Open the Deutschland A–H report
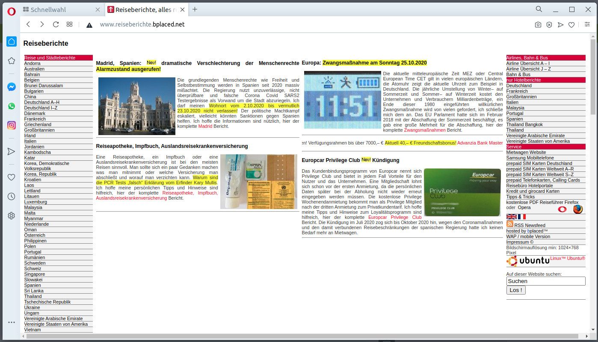The height and width of the screenshot is (342, 598). click(42, 102)
